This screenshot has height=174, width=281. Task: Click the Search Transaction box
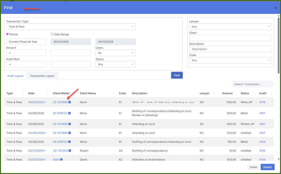(252, 84)
